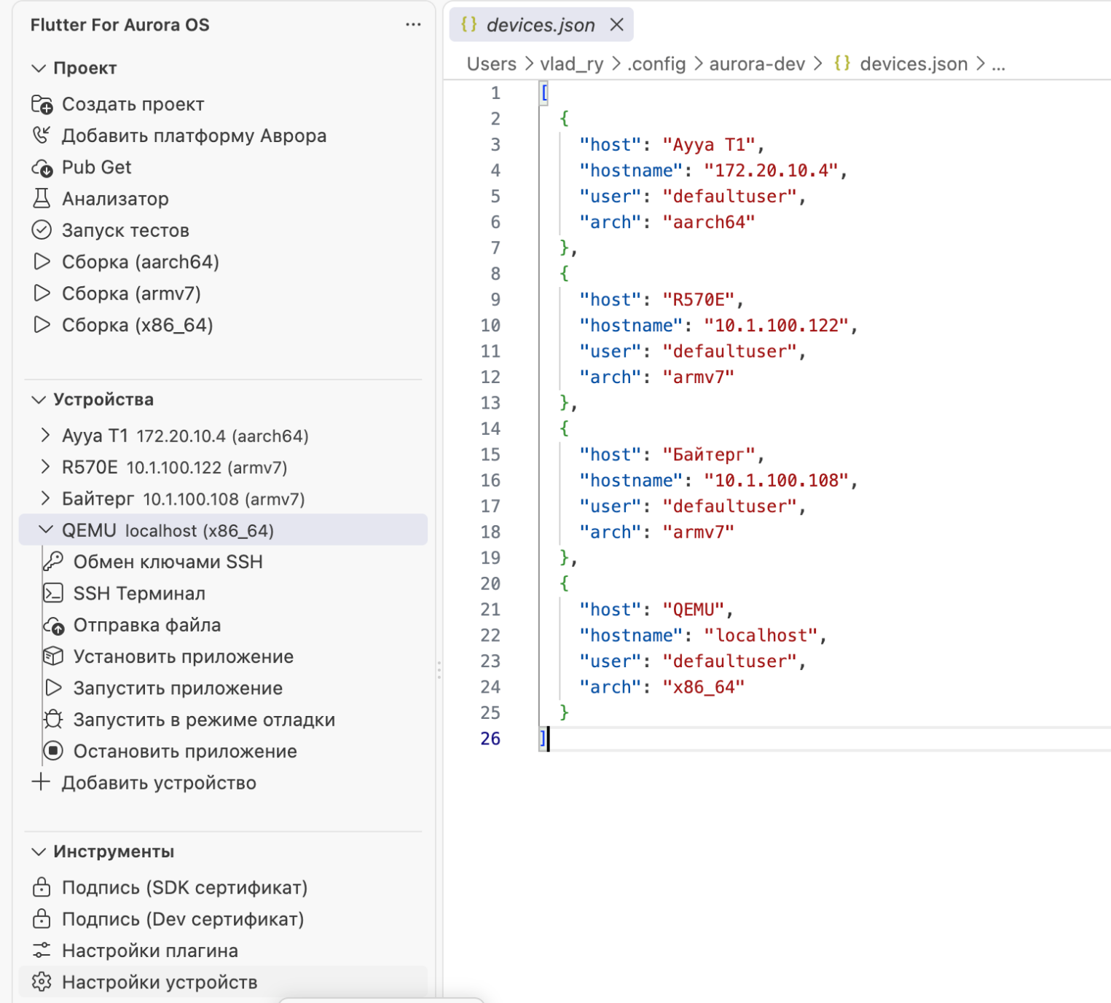Choose Установить приложение on QEMU
The height and width of the screenshot is (1003, 1111).
pos(184,656)
